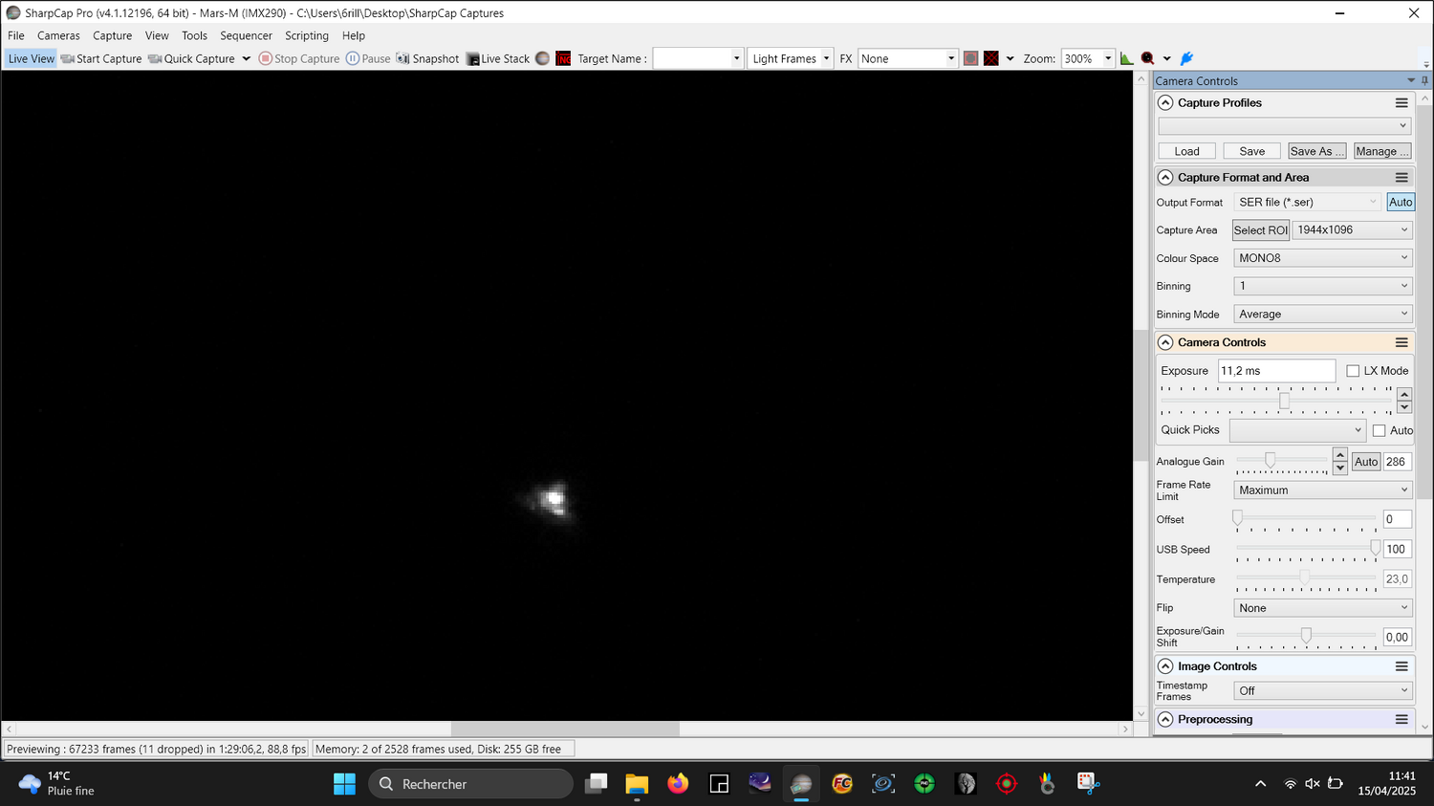Open Firefox from the taskbar
The width and height of the screenshot is (1434, 806).
678,784
